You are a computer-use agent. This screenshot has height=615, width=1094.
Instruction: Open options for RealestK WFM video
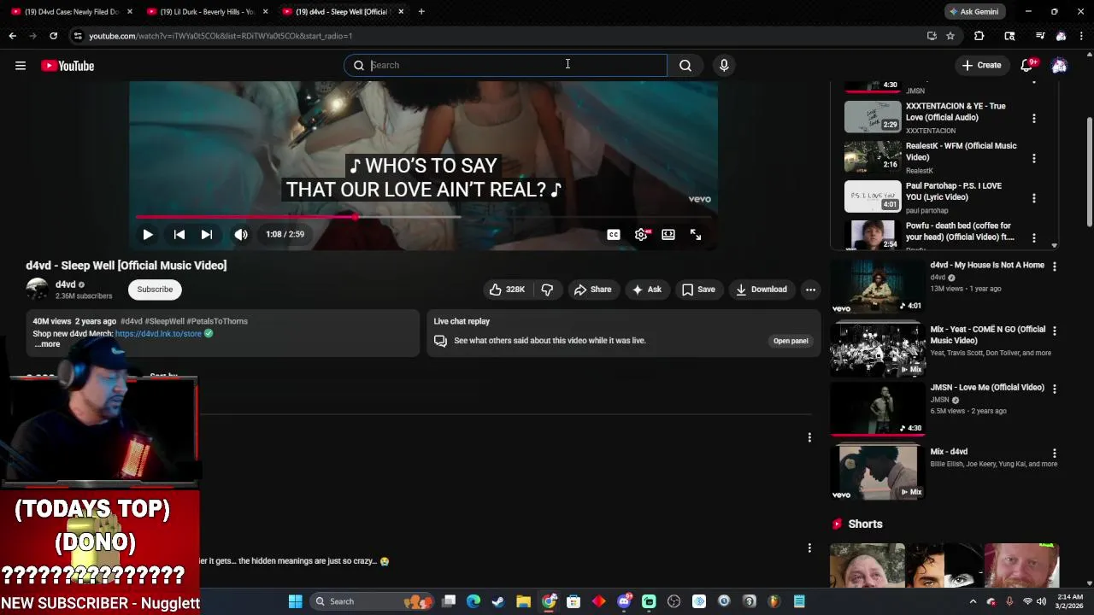(1034, 158)
